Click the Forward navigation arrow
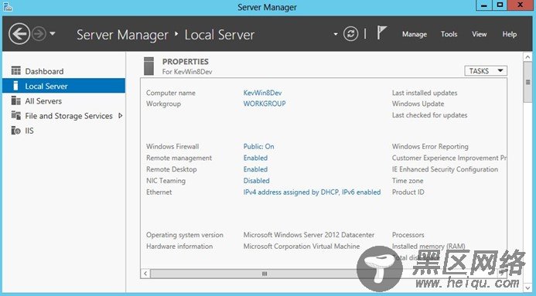 pyautogui.click(x=39, y=34)
